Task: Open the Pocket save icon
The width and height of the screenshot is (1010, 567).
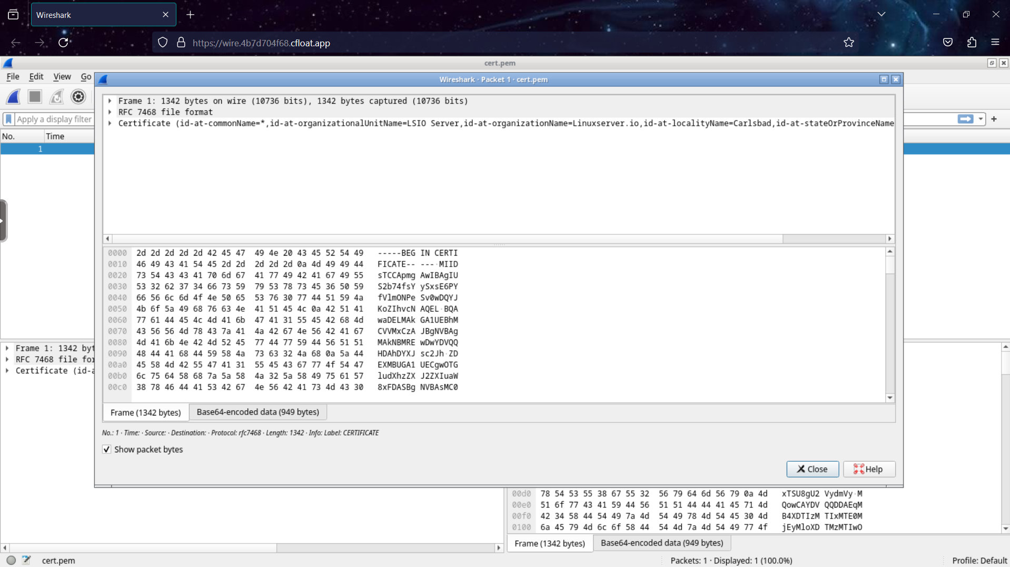Action: [948, 43]
